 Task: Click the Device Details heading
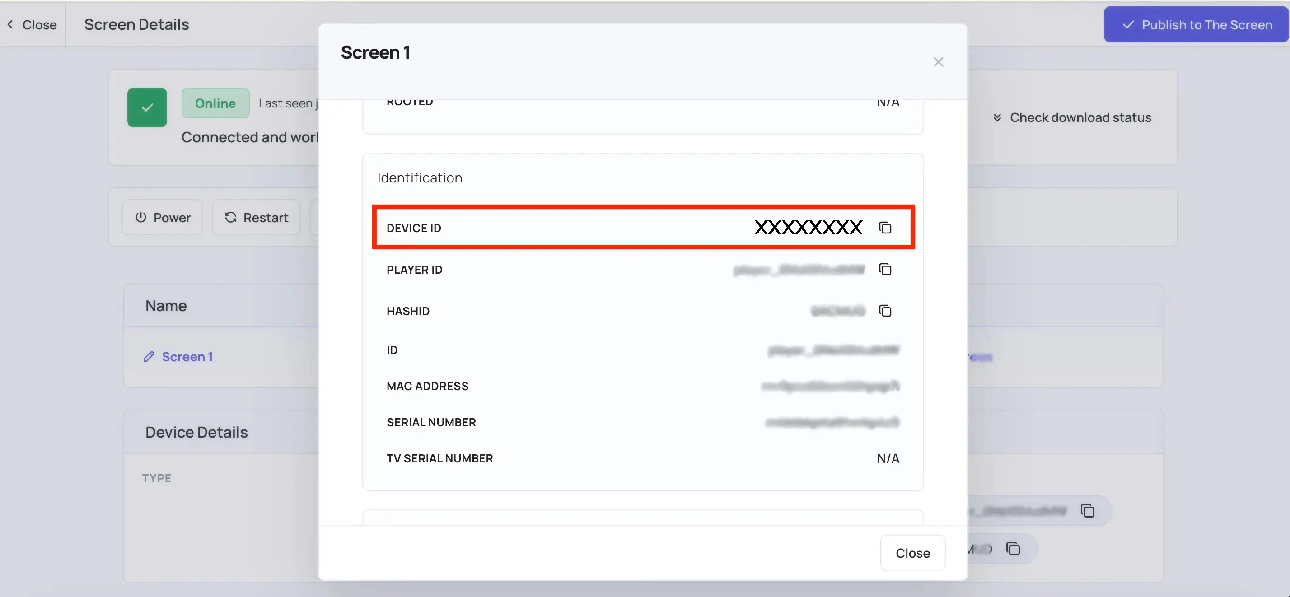(196, 432)
